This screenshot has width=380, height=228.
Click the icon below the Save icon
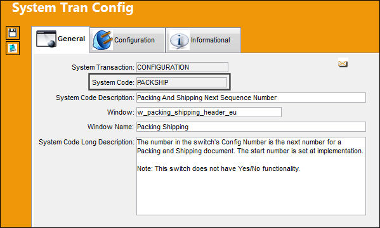pyautogui.click(x=13, y=48)
